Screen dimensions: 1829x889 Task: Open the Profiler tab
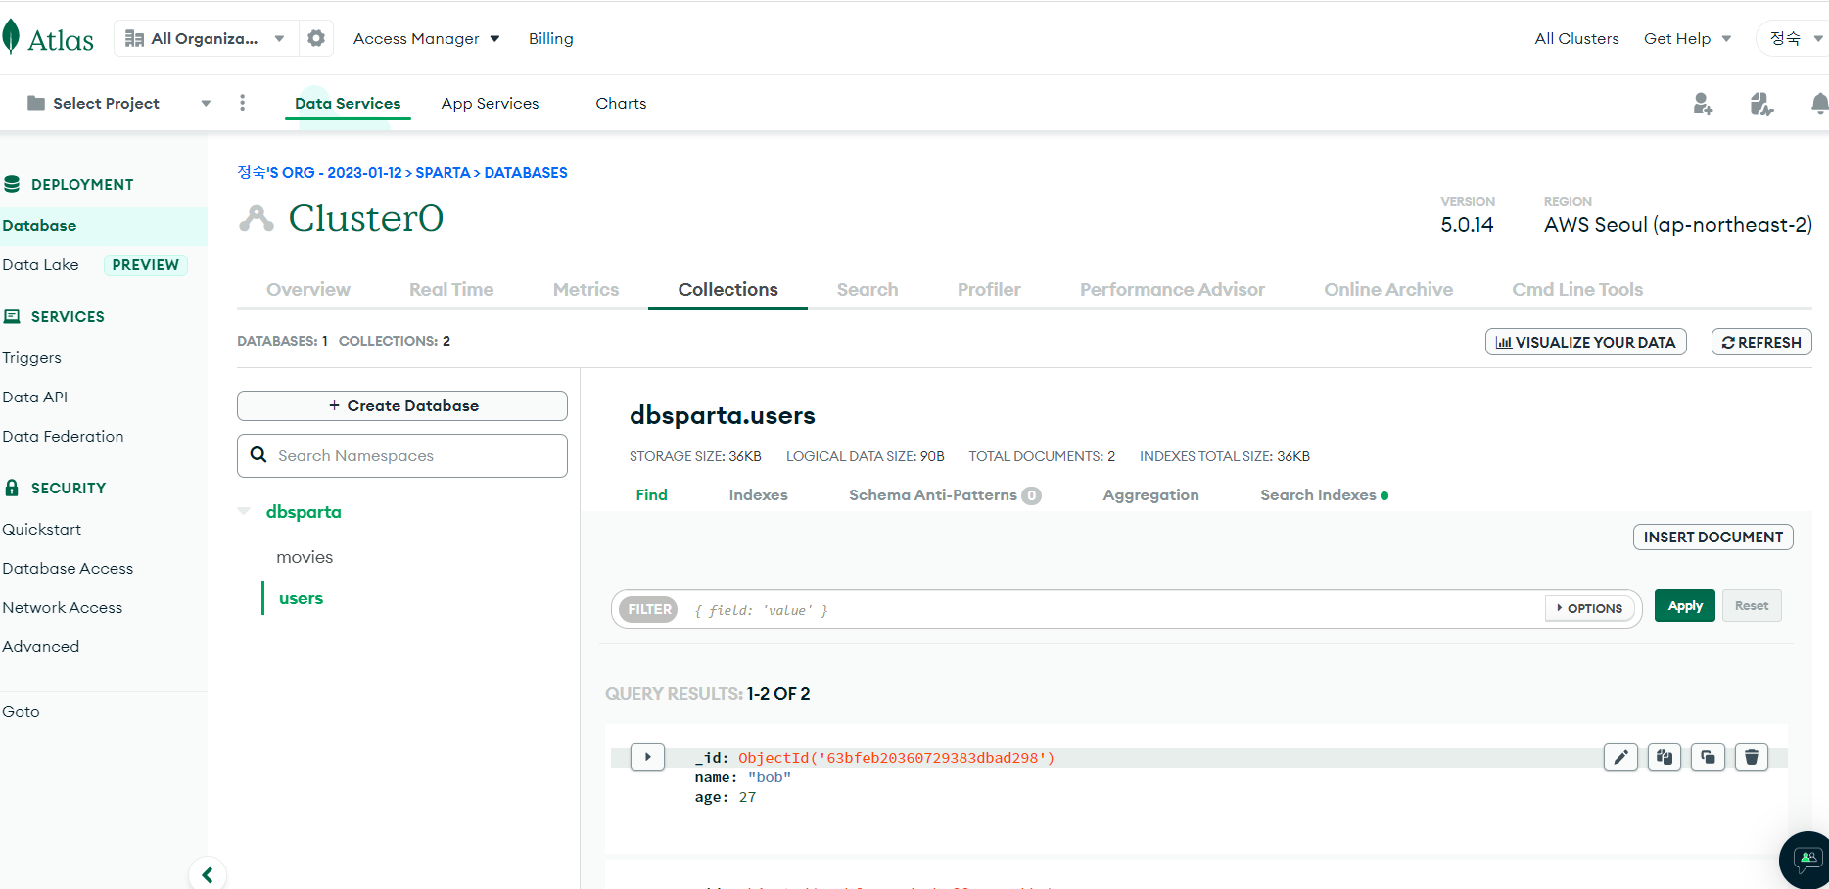[x=989, y=289]
